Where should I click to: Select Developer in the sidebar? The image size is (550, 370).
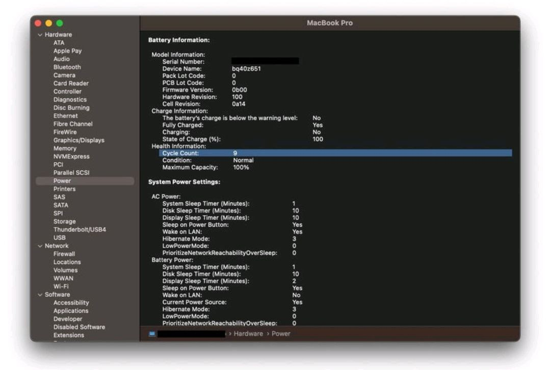pyautogui.click(x=68, y=319)
